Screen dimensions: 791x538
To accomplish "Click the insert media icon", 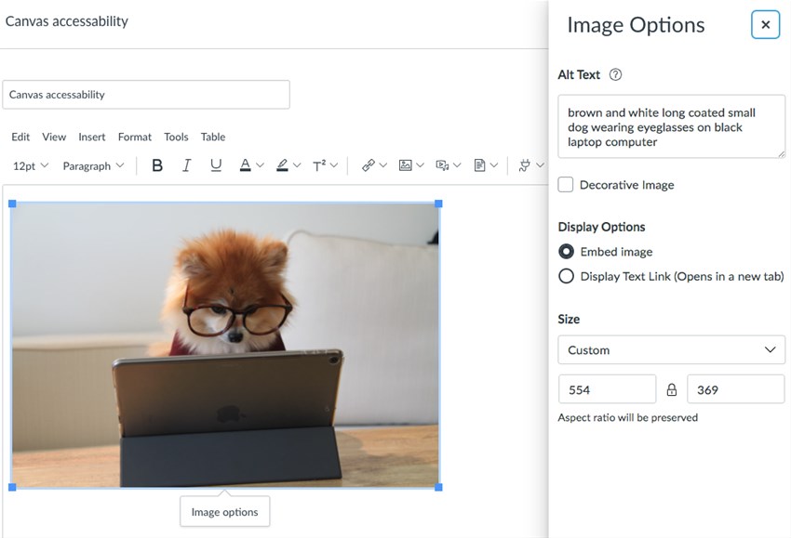I will (441, 165).
